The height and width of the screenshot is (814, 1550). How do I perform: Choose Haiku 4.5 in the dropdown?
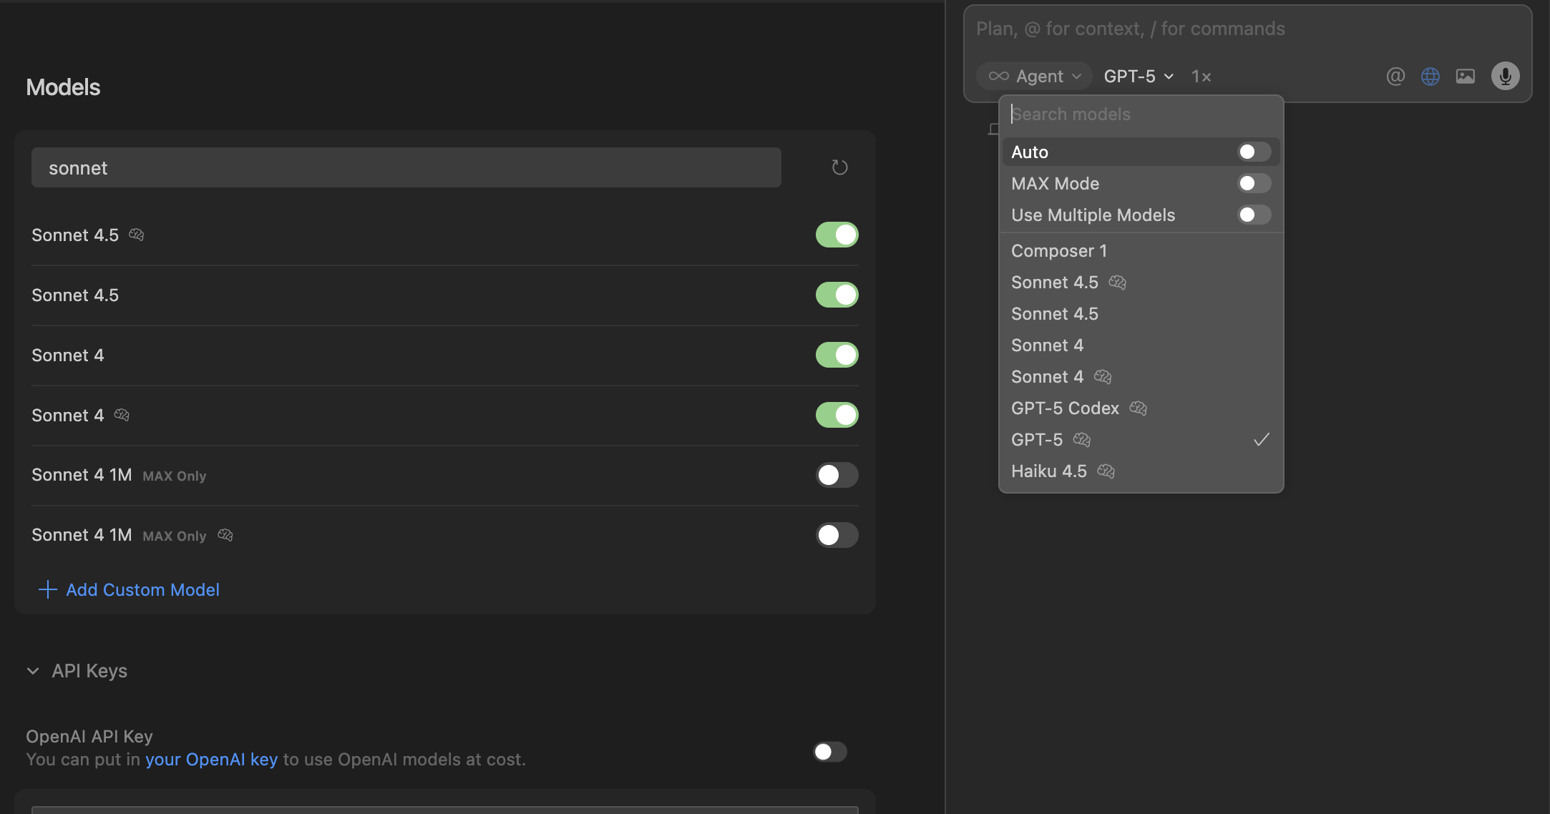[1048, 471]
